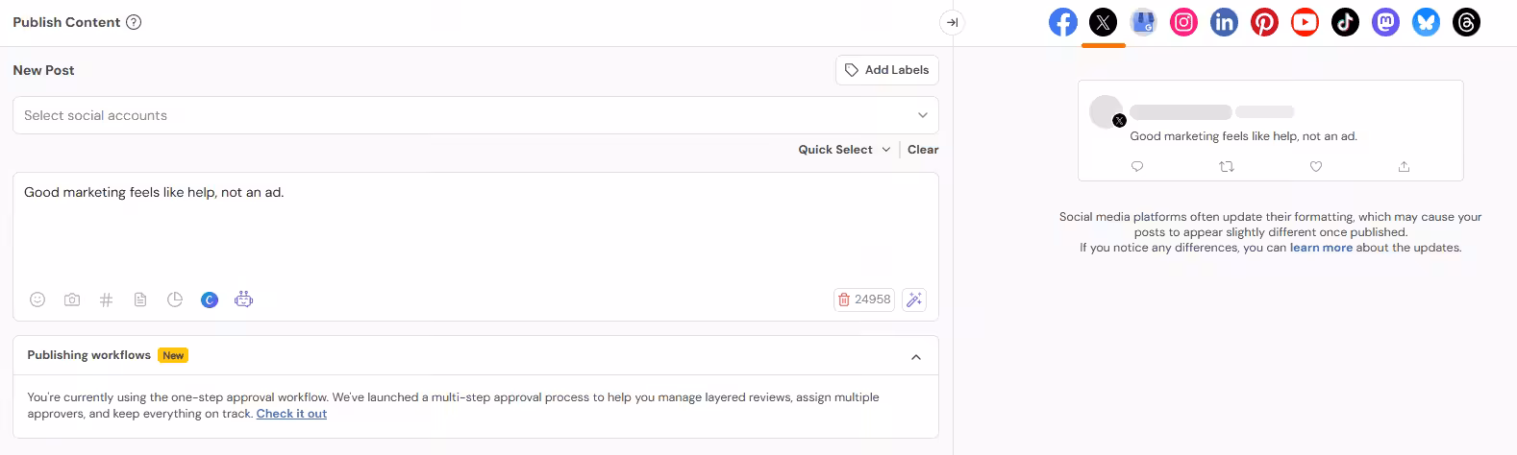This screenshot has width=1517, height=455.
Task: View the Pinterest preview tab
Action: click(x=1264, y=22)
